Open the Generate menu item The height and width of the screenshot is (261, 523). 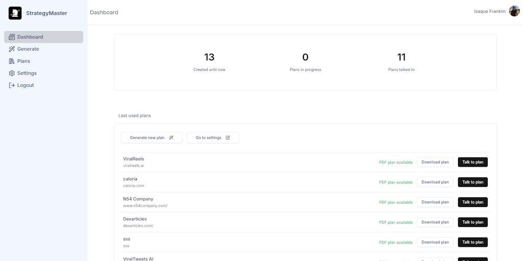tap(44, 49)
